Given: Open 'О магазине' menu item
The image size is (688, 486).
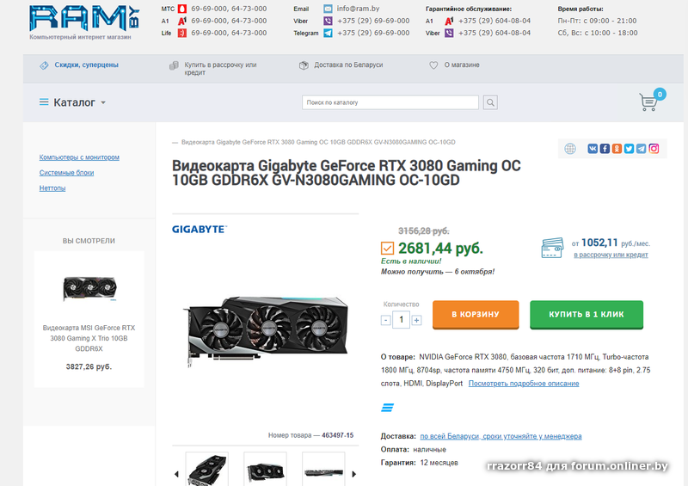Looking at the screenshot, I should pos(462,65).
